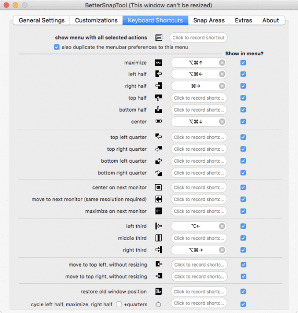This screenshot has height=313, width=298.
Task: Switch to the Snap Areas tab
Action: (209, 20)
